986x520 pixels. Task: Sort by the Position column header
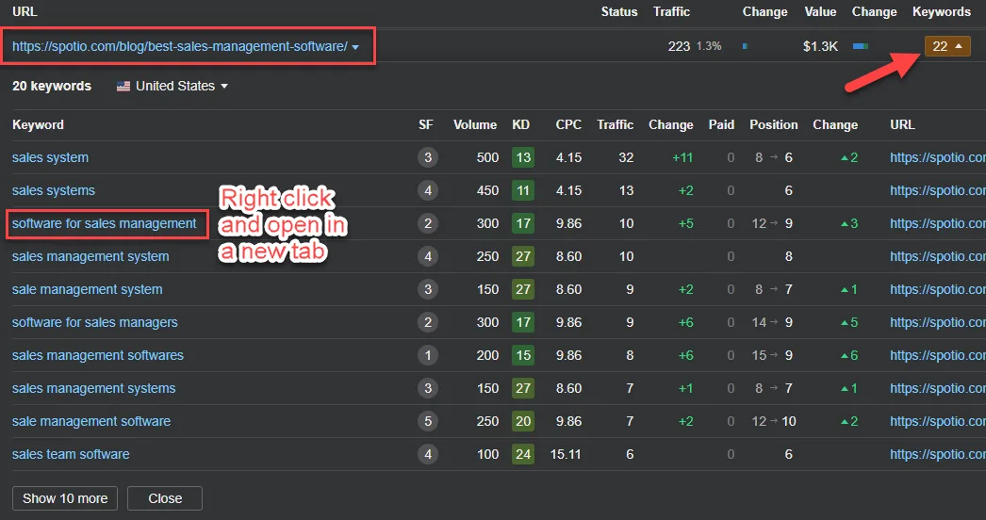[x=774, y=124]
